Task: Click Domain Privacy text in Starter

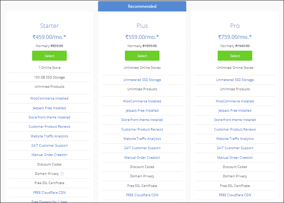Action: click(x=47, y=174)
